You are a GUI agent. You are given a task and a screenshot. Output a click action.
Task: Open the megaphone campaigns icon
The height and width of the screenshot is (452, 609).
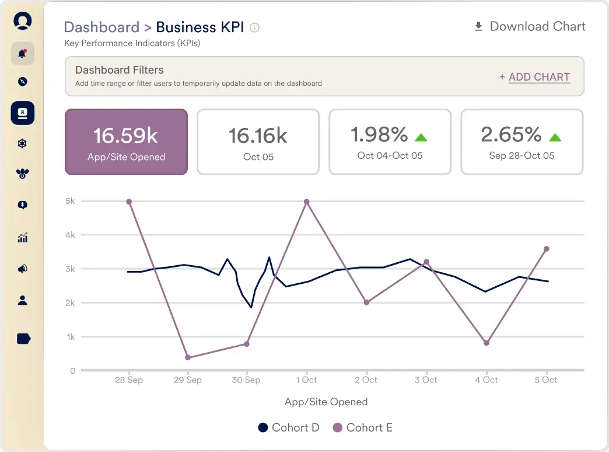tap(22, 269)
